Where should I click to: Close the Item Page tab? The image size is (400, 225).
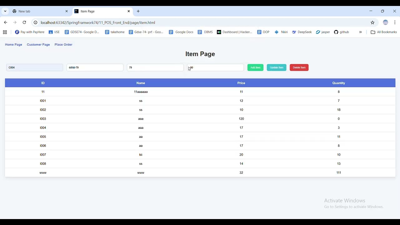click(x=129, y=11)
